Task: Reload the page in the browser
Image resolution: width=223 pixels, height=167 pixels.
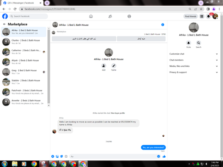Action: tap(15, 9)
